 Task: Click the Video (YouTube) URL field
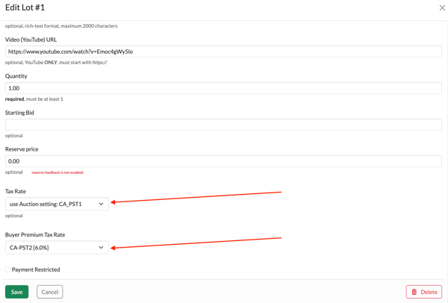(223, 51)
